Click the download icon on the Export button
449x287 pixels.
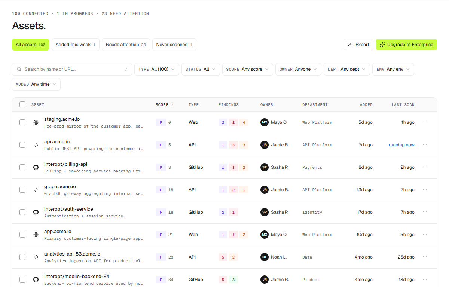click(x=351, y=45)
